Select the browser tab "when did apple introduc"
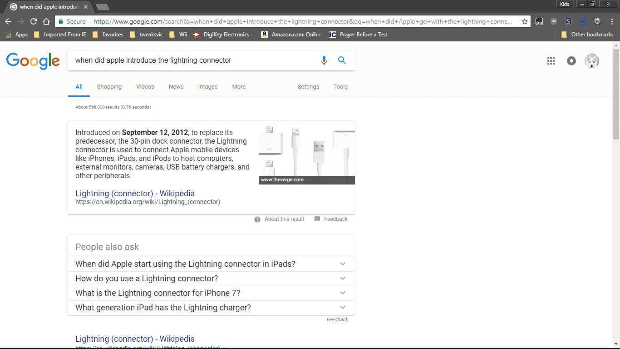Image resolution: width=620 pixels, height=349 pixels. 49,7
